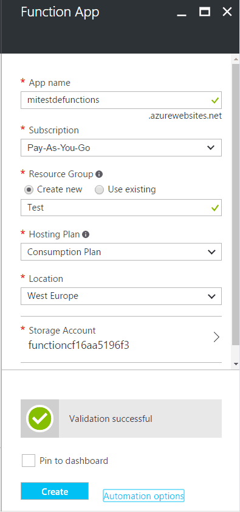Click the Validation successful message
Viewport: 240px width, 512px height.
(111, 419)
